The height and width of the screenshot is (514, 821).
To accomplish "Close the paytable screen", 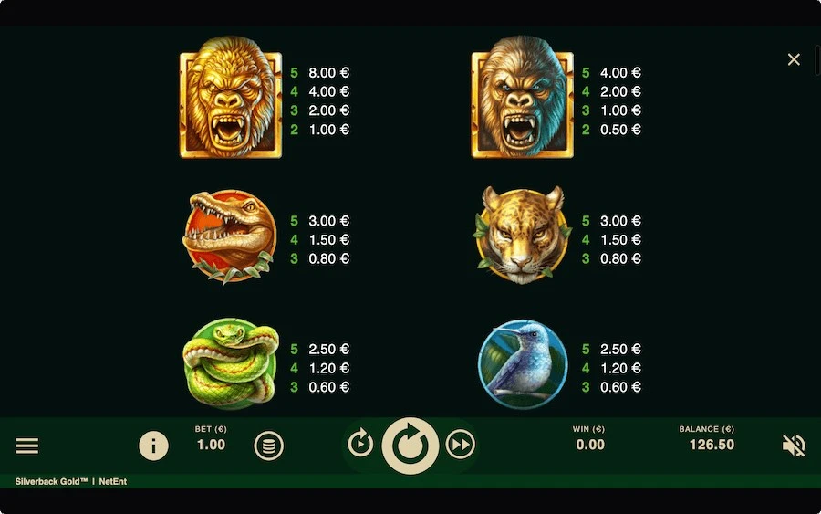I will 794,59.
